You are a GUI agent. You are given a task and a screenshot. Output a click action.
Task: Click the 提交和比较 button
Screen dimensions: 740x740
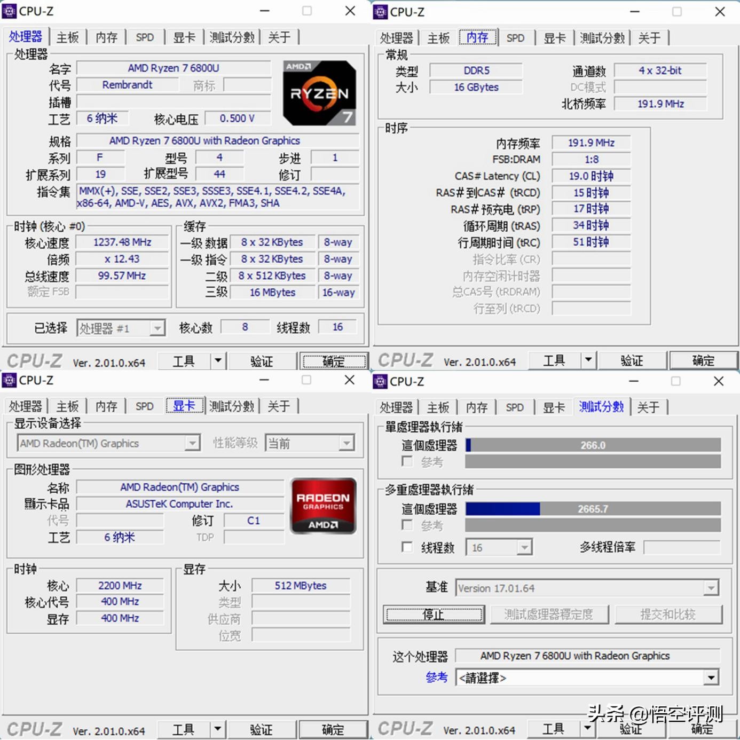pyautogui.click(x=669, y=614)
